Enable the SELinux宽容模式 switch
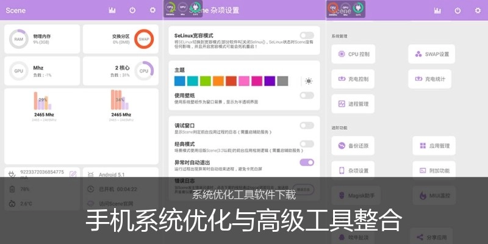 click(x=307, y=35)
